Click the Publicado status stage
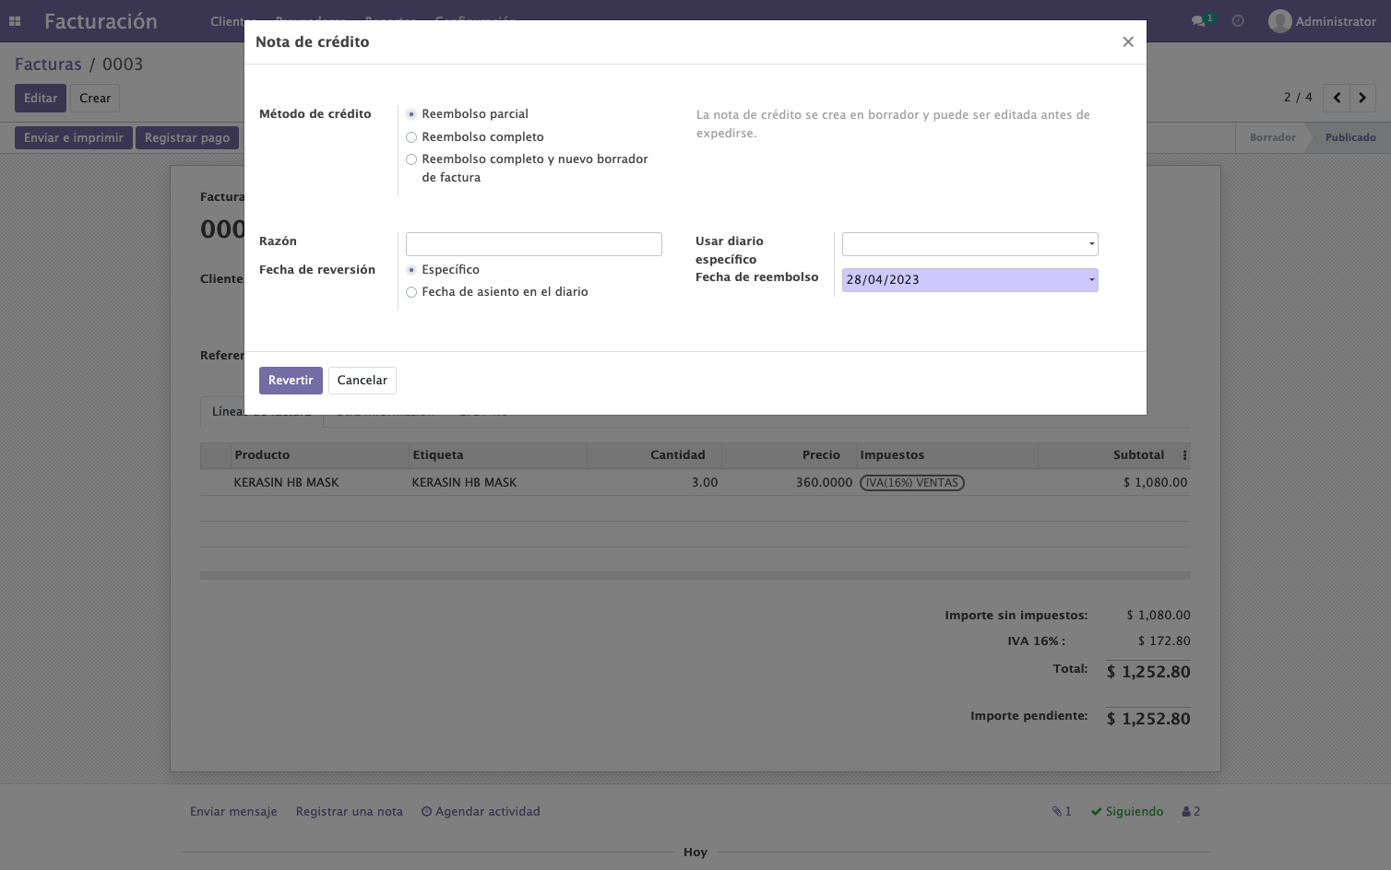 (1350, 137)
